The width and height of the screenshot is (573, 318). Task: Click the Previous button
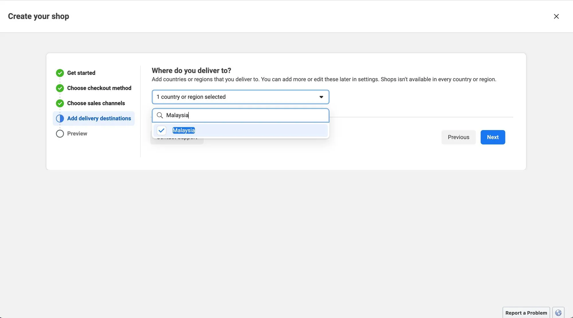[458, 137]
